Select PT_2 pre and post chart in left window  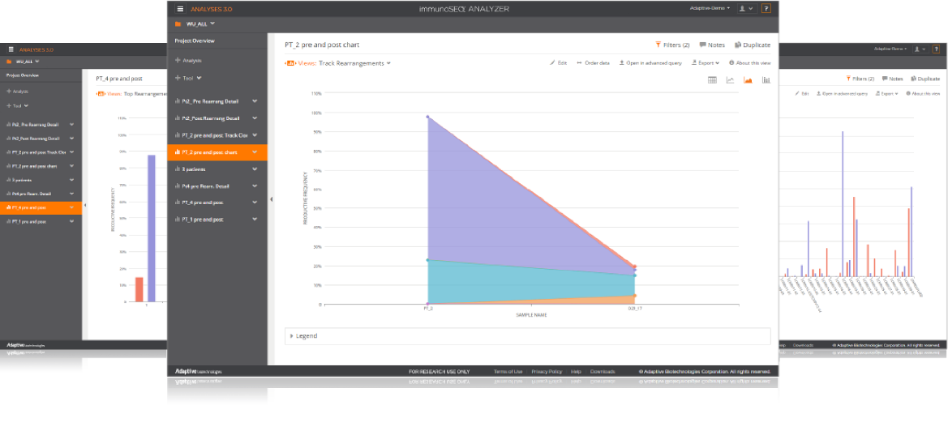click(x=34, y=165)
